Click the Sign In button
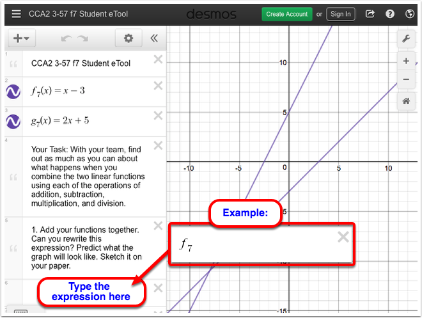This screenshot has height=318, width=422. pos(340,14)
